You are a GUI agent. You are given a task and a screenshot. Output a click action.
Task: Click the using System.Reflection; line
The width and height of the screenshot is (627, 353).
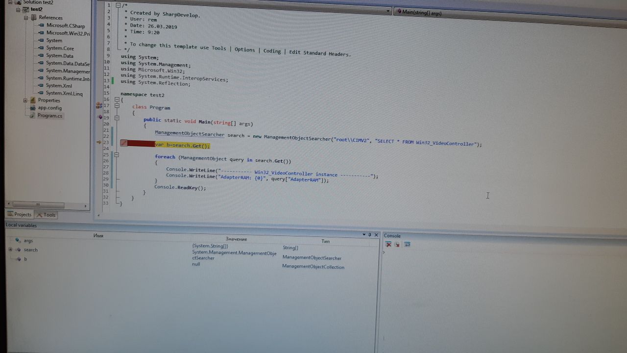point(155,83)
